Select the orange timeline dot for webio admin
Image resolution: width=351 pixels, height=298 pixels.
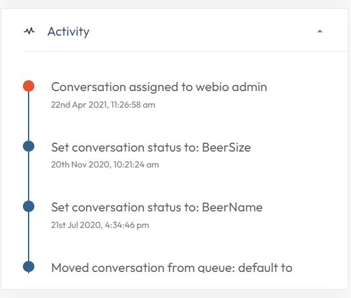click(x=29, y=86)
